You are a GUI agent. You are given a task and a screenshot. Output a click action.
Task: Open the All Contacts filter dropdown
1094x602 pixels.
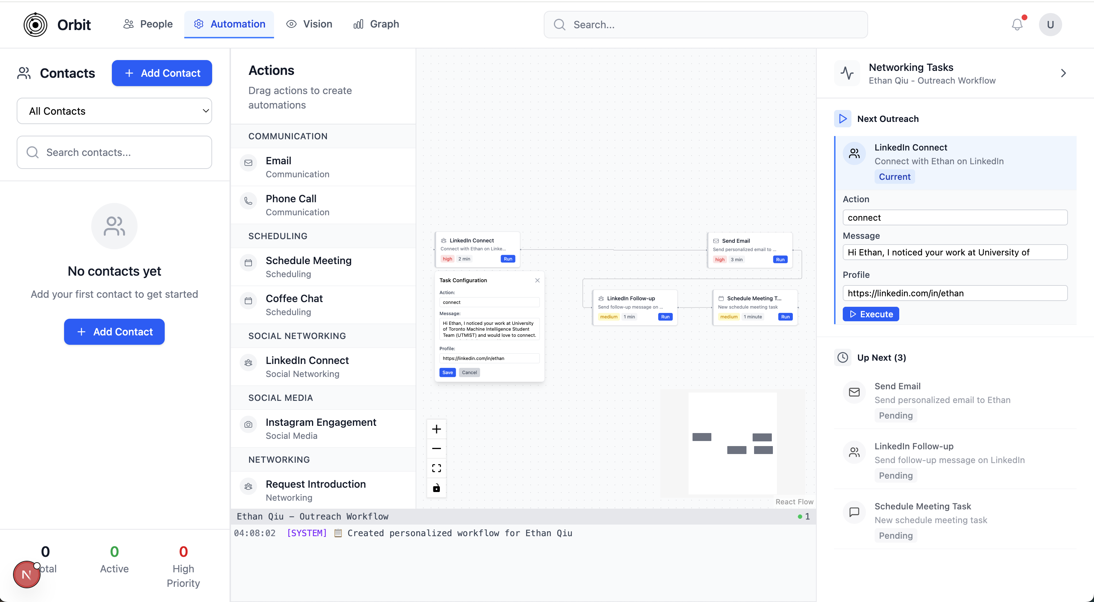114,111
